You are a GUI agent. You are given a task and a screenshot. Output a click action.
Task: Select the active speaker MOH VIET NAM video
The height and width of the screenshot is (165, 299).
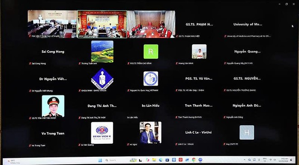pos(102,24)
